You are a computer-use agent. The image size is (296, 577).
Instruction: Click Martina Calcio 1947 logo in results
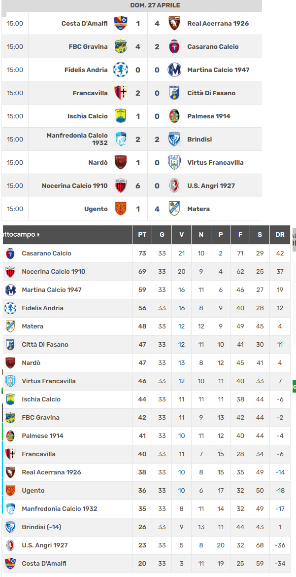pos(174,70)
